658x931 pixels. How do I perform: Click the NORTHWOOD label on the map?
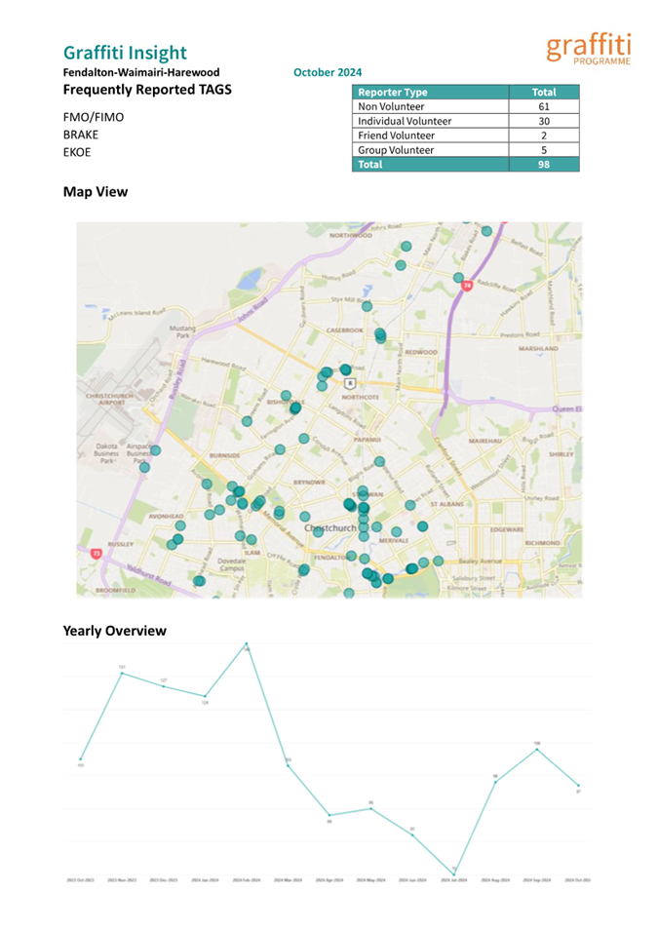tap(351, 235)
